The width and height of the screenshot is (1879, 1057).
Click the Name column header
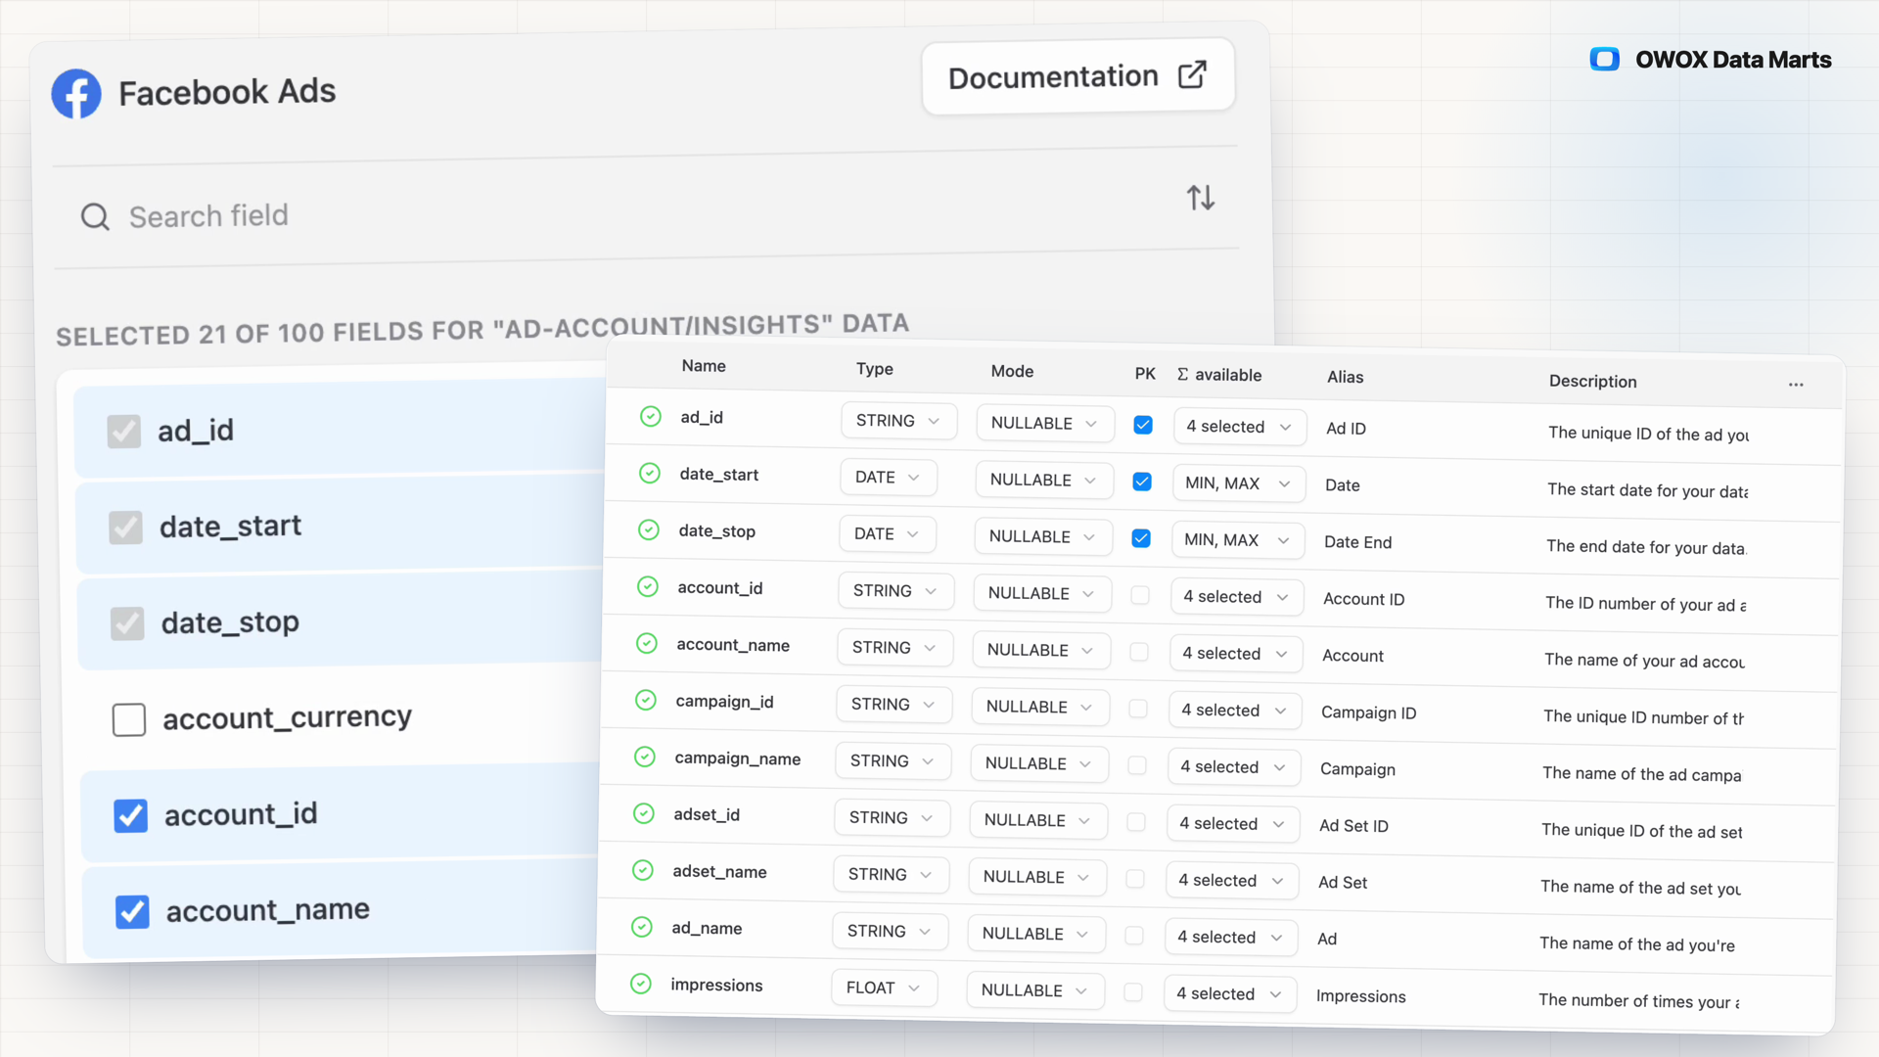pyautogui.click(x=704, y=366)
